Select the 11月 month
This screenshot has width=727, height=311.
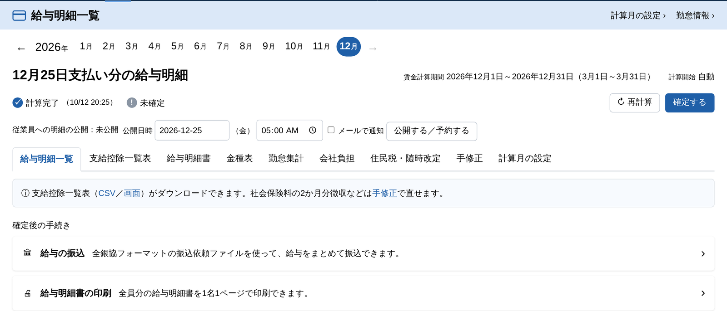(321, 46)
